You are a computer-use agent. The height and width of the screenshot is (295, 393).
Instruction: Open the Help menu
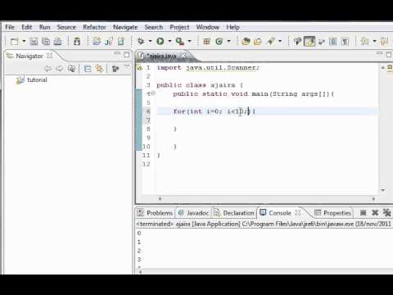click(233, 27)
